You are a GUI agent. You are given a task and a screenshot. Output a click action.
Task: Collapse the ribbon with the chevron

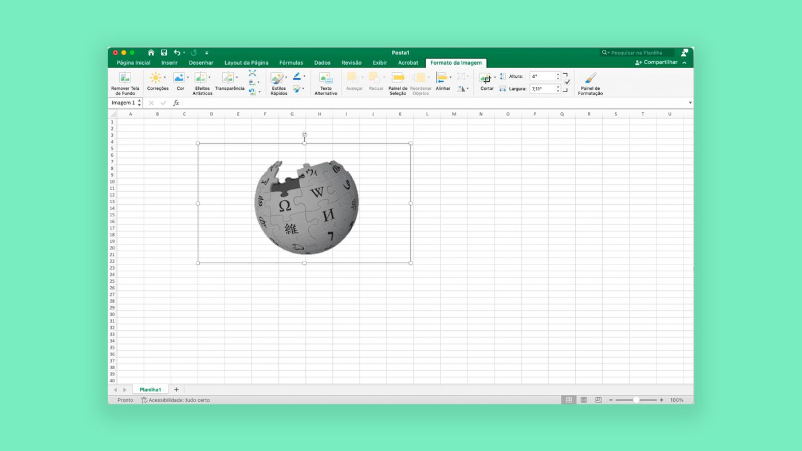(x=684, y=62)
